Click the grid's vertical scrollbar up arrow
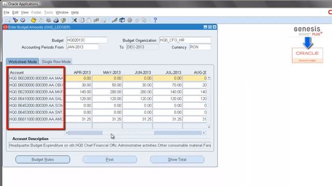 (x=209, y=78)
